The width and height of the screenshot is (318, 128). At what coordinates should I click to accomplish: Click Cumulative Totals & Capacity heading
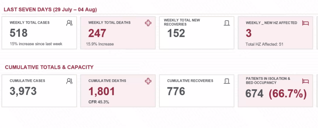(x=49, y=67)
